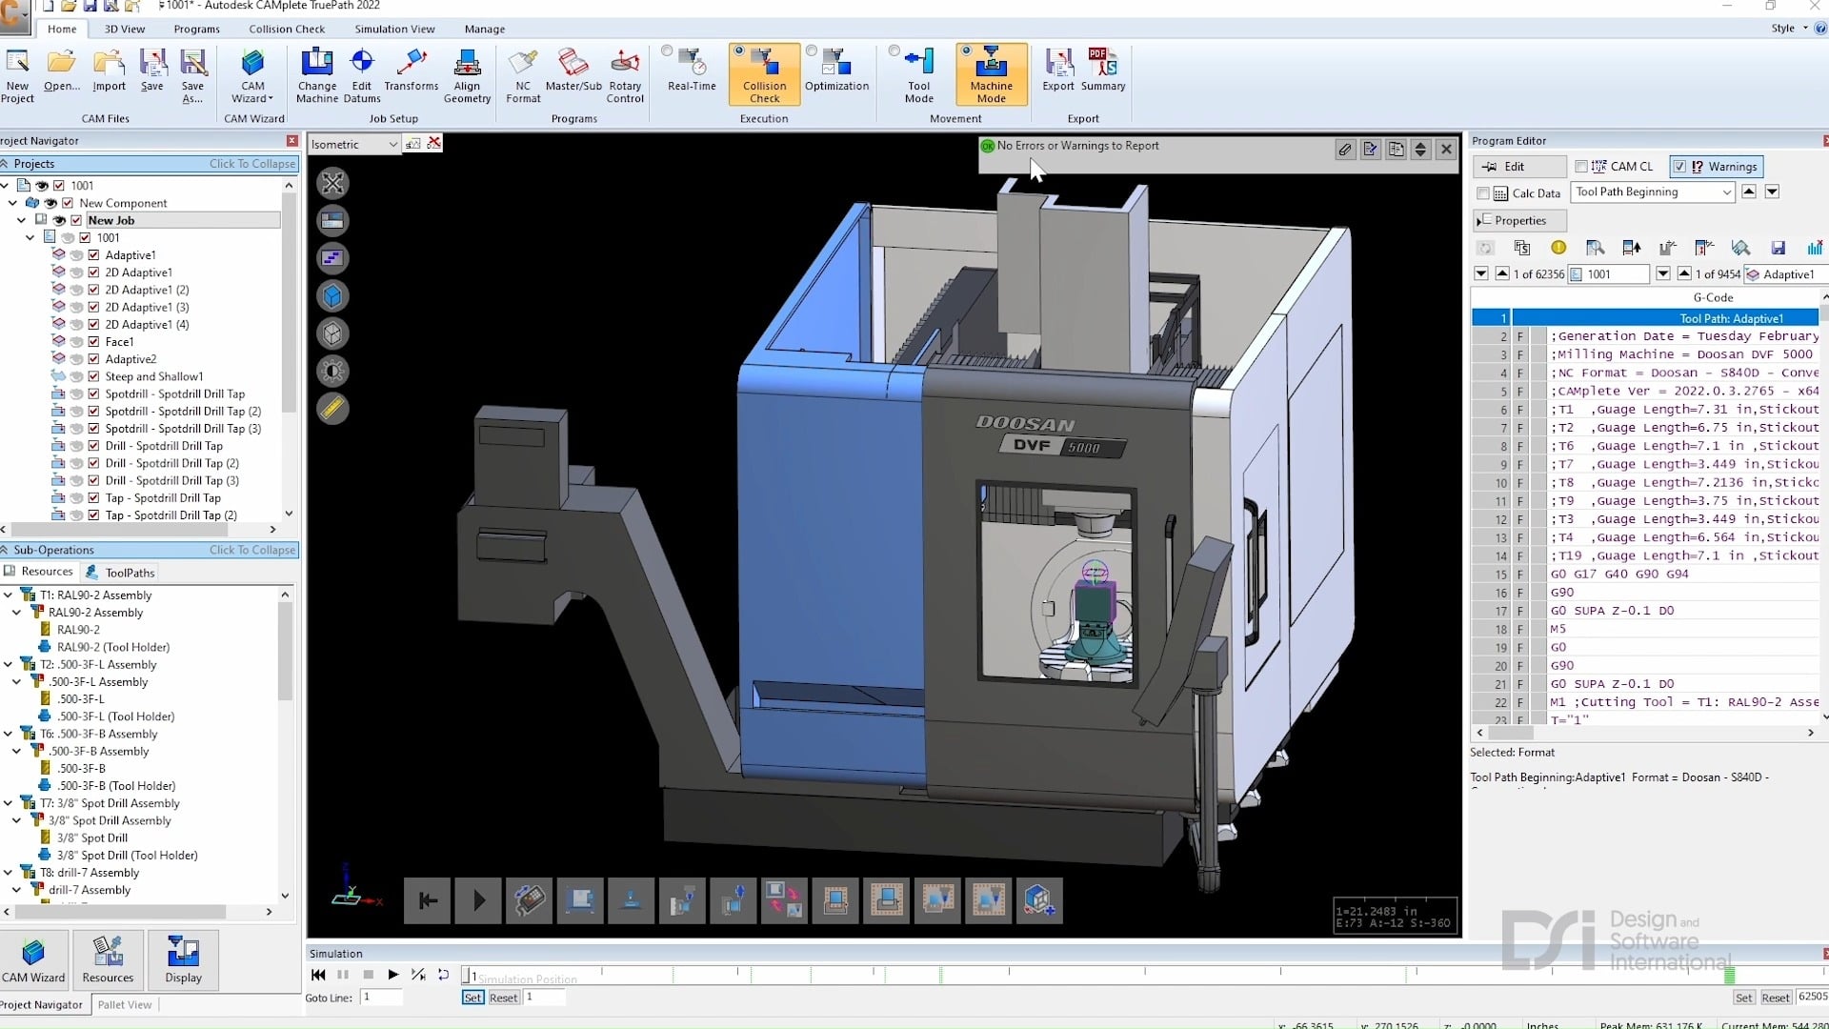This screenshot has width=1829, height=1029.
Task: Collapse T7: 3/8" Spot Drill Assembly node
Action: point(8,803)
